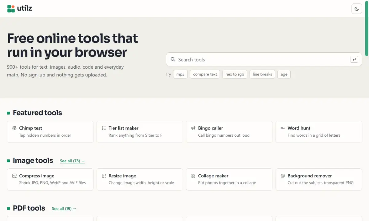Open the Background remover card

[319, 179]
